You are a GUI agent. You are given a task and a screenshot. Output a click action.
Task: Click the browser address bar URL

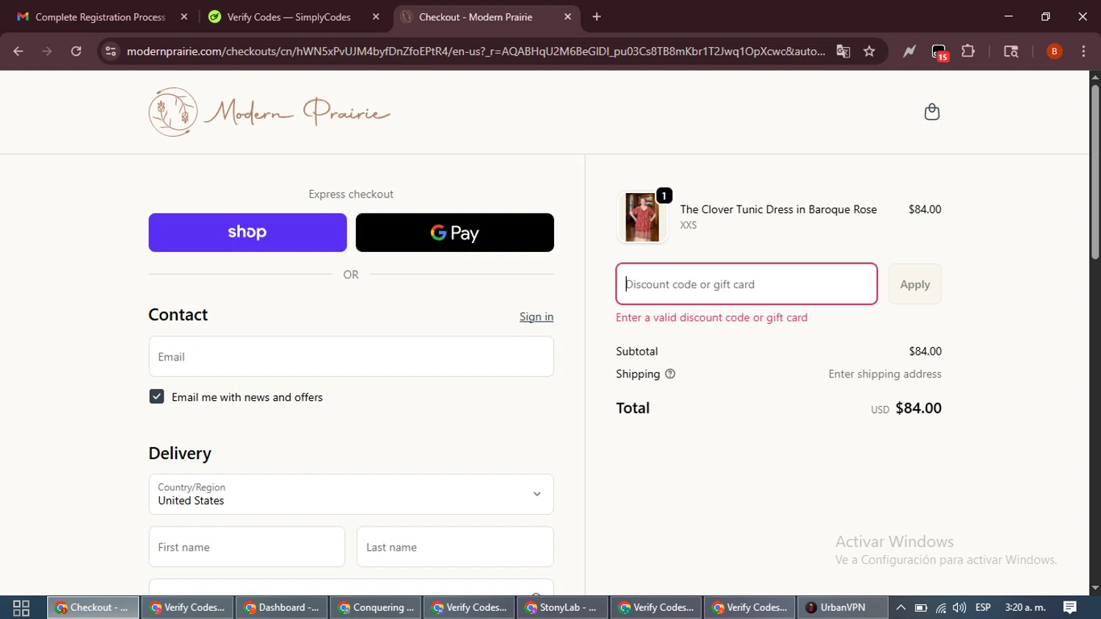(x=476, y=51)
